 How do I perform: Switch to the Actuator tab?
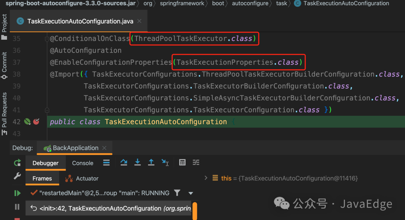click(x=82, y=178)
